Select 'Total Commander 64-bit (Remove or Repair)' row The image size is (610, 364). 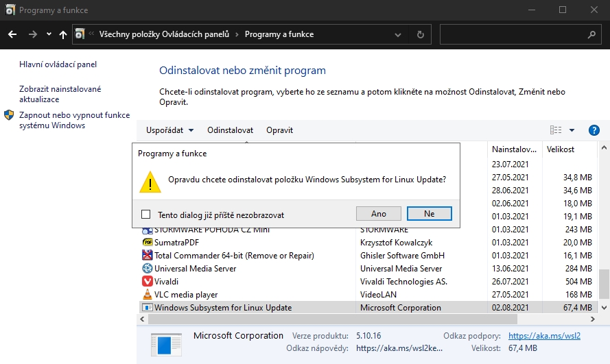[x=234, y=255]
